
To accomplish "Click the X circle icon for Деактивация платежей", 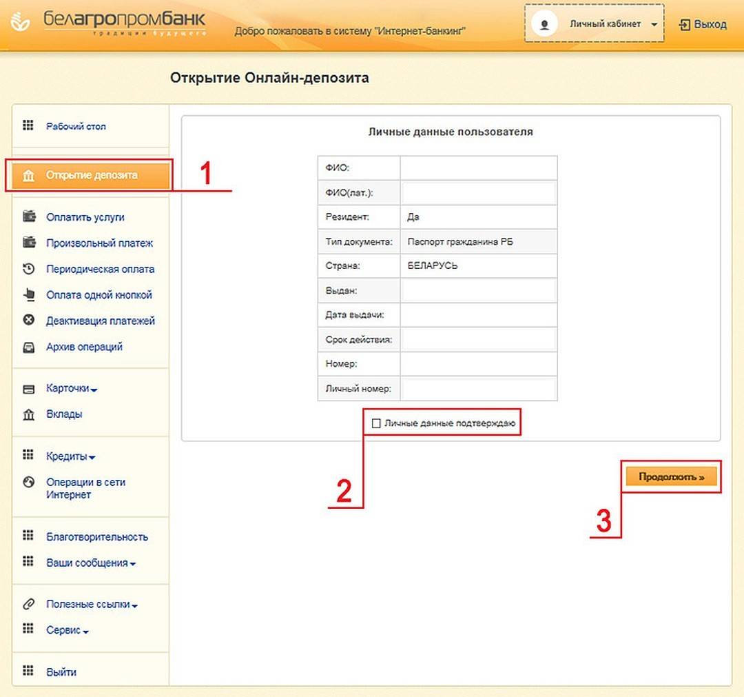I will click(x=28, y=321).
